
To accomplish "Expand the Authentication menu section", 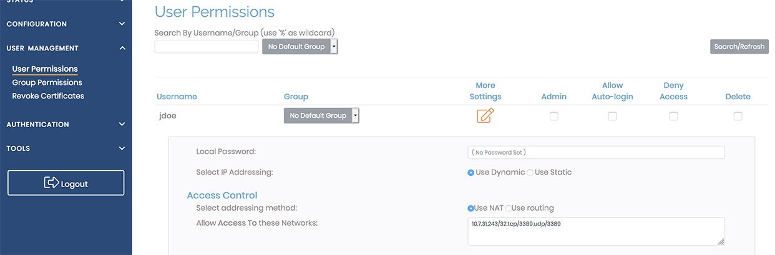I will 66,124.
